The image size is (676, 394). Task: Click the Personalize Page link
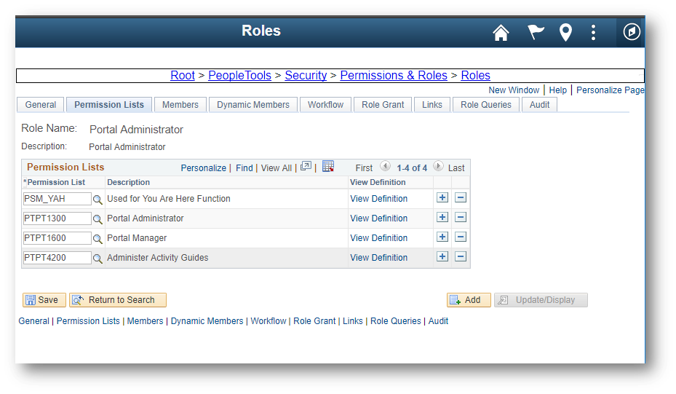click(x=610, y=90)
